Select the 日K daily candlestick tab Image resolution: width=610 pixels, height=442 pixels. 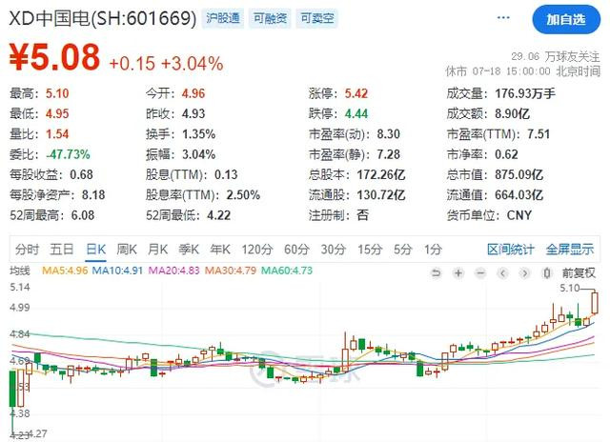[95, 250]
